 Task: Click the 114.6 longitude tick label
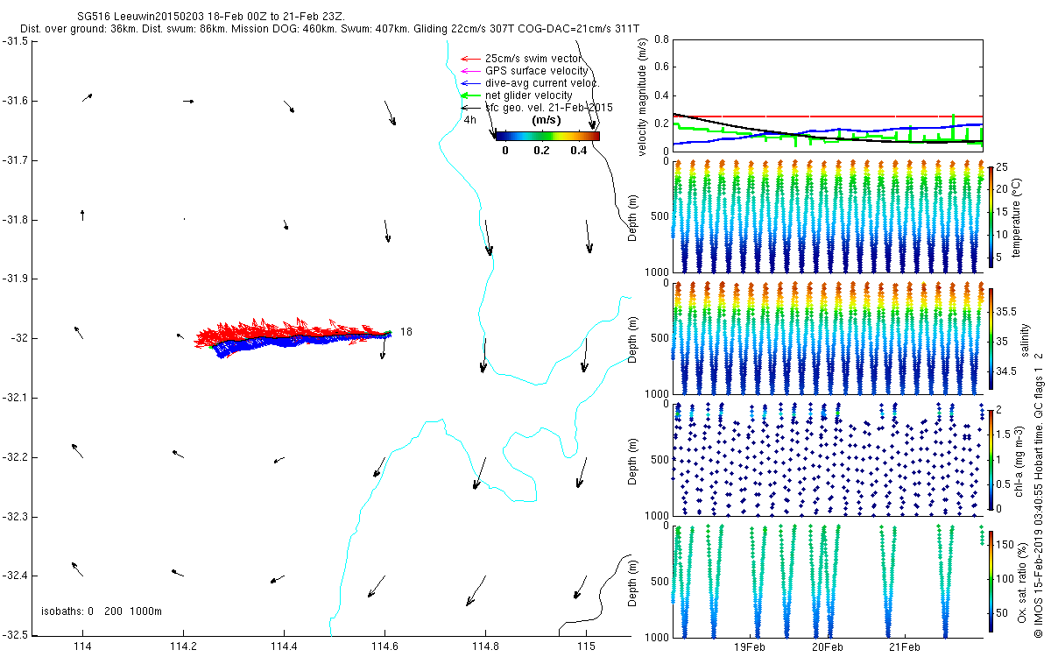[384, 647]
